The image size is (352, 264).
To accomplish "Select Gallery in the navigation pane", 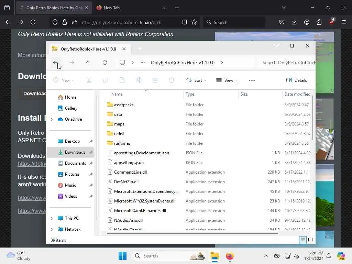I will tap(68, 108).
